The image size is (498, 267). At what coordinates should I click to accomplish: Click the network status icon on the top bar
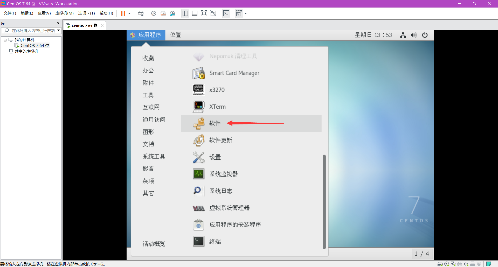point(403,35)
